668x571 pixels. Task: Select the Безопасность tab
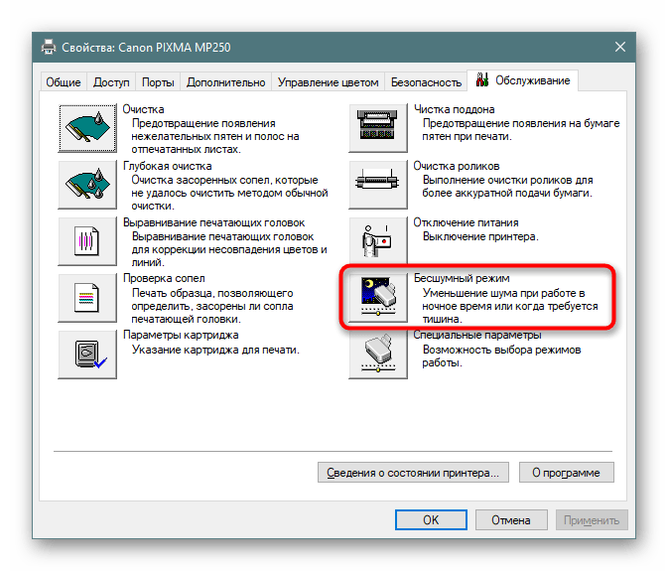(426, 82)
